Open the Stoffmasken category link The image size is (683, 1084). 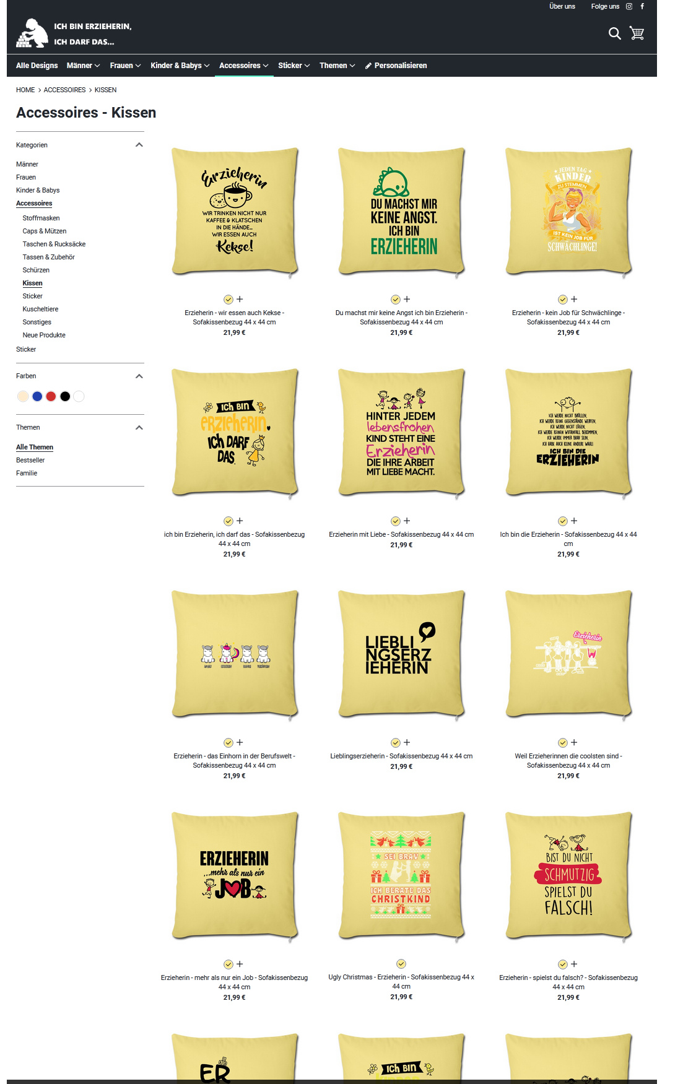(x=41, y=218)
